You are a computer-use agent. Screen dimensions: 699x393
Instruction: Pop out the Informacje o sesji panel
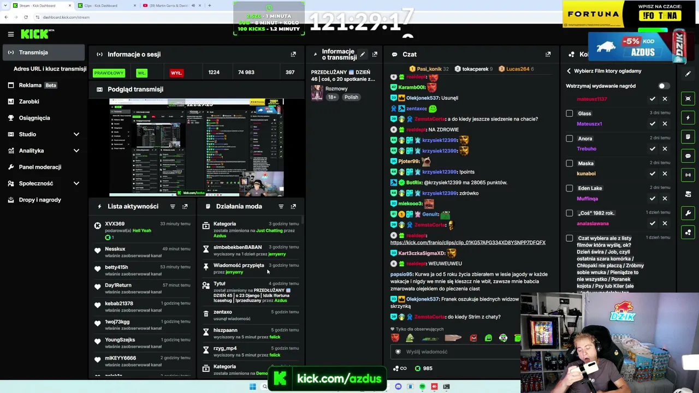click(x=293, y=55)
